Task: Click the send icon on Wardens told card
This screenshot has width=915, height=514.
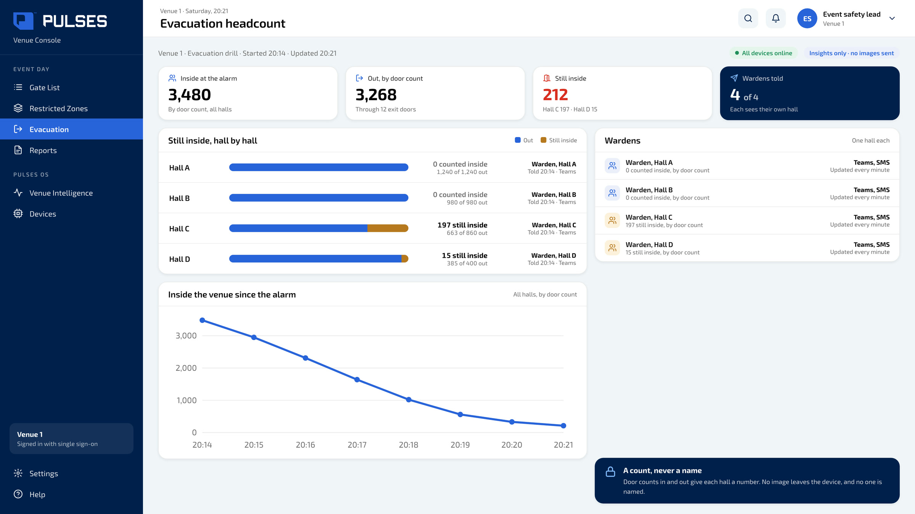Action: coord(734,78)
